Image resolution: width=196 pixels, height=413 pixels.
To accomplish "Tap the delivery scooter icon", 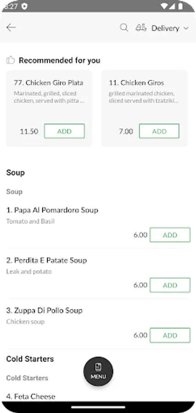I will tap(141, 28).
